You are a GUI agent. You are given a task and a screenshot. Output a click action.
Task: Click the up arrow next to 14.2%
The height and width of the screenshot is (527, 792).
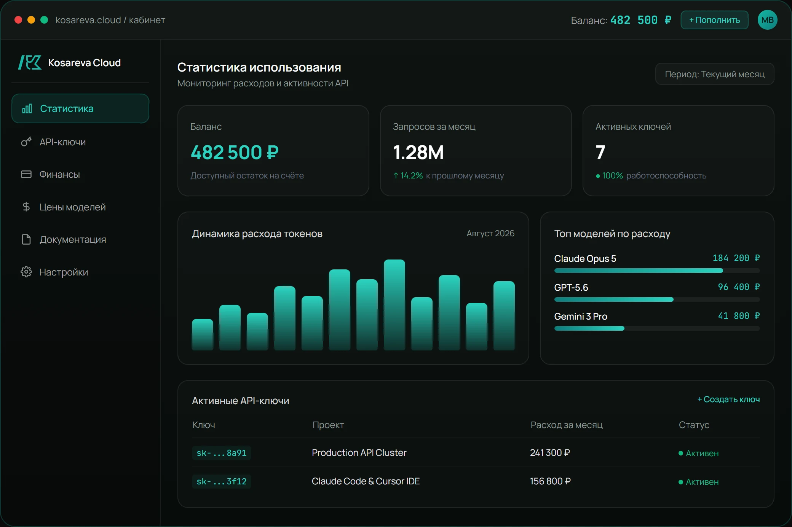pos(396,175)
